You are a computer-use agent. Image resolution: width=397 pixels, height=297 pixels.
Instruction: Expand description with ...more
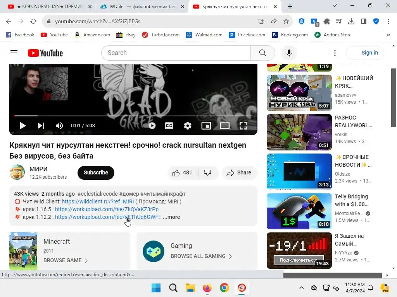click(171, 217)
